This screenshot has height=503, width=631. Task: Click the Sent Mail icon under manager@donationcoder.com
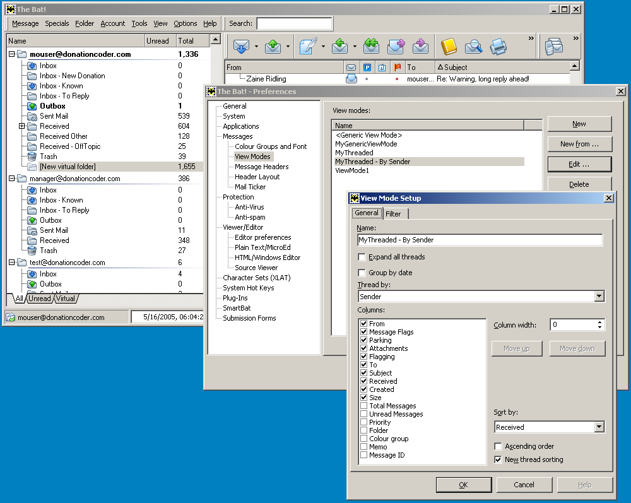tap(32, 230)
